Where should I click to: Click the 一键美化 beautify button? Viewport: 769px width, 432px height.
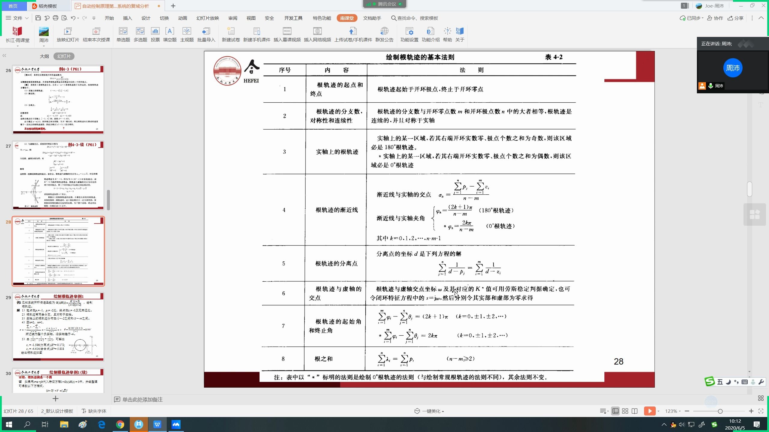[429, 411]
